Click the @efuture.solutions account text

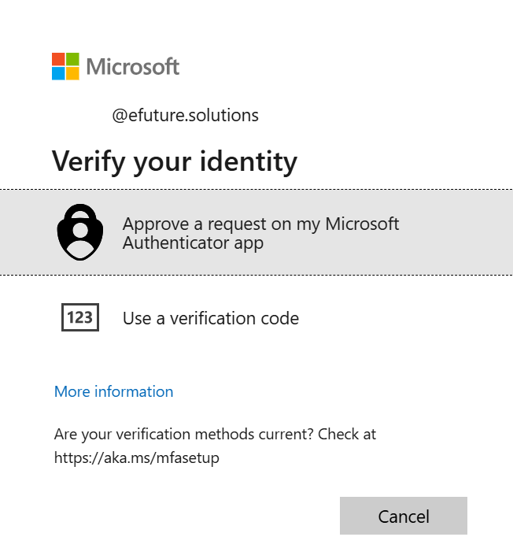tap(185, 115)
